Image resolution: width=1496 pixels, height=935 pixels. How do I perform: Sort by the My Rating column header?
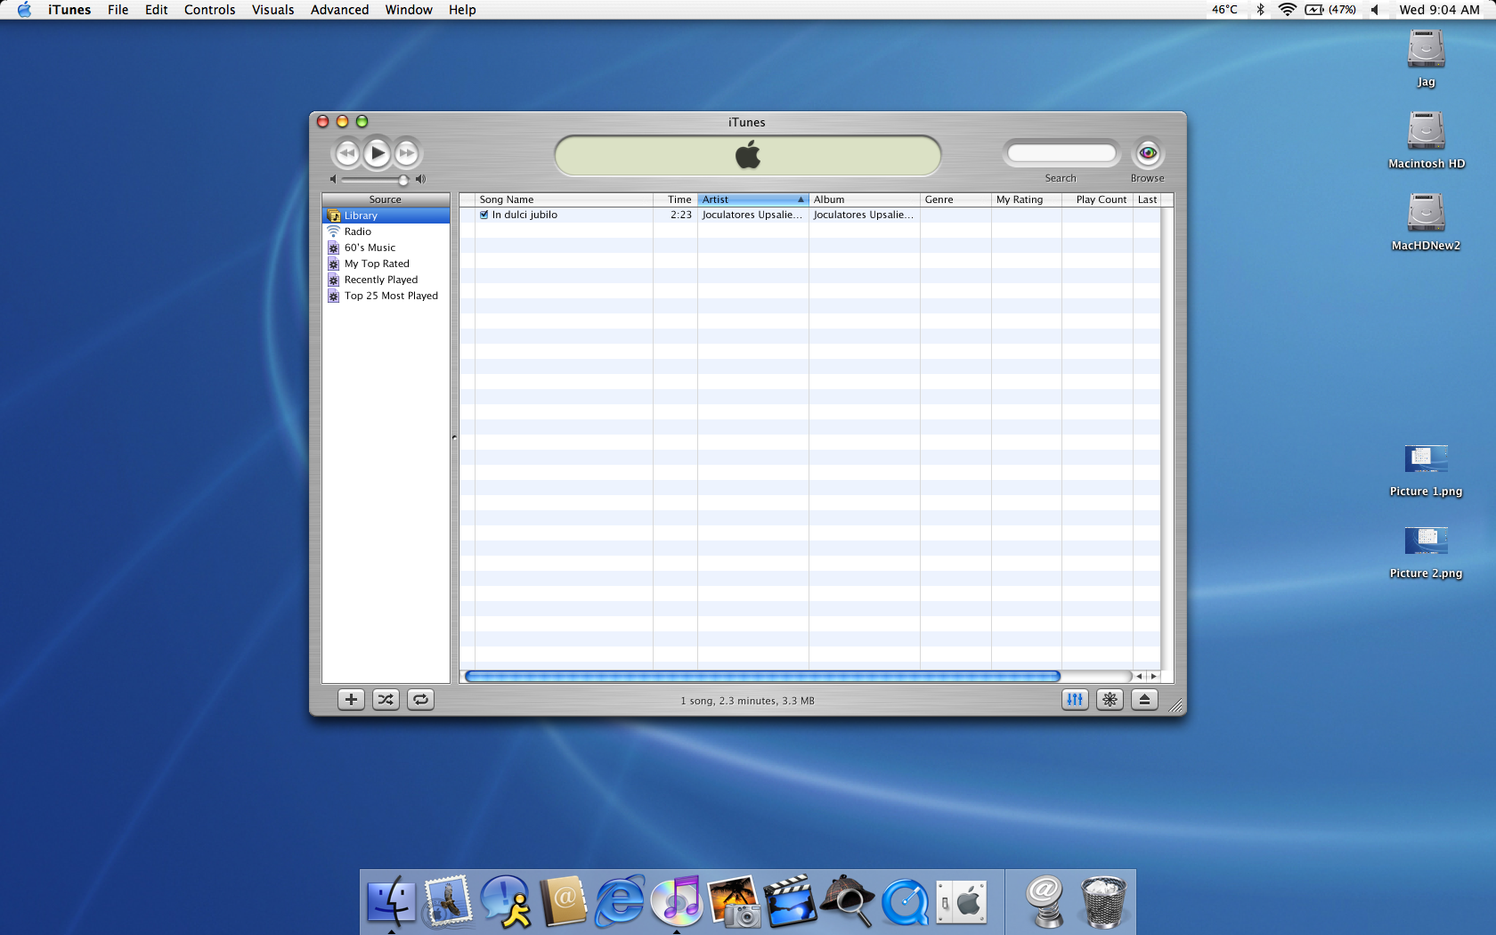tap(1027, 199)
